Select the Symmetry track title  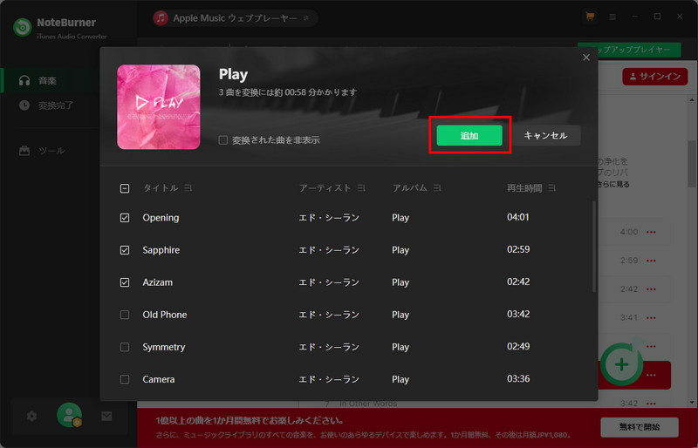[164, 347]
